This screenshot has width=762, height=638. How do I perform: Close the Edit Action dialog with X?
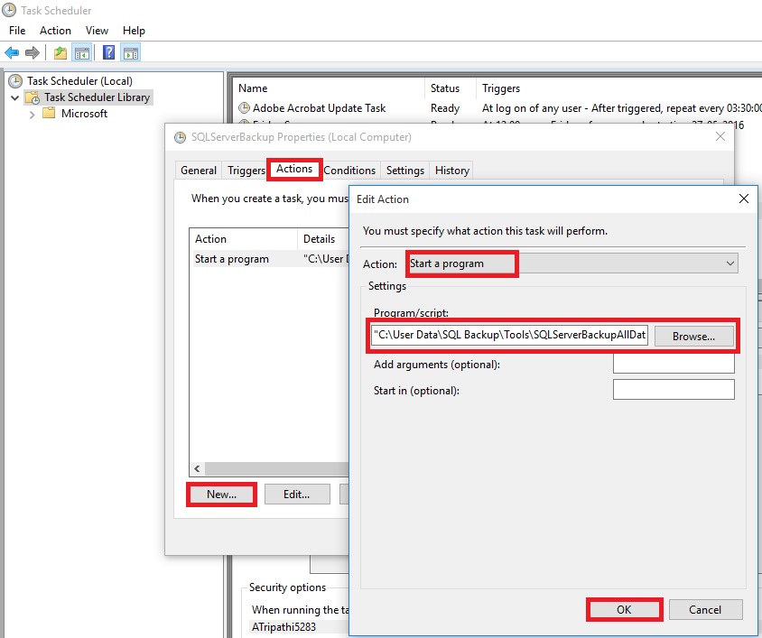pos(743,199)
